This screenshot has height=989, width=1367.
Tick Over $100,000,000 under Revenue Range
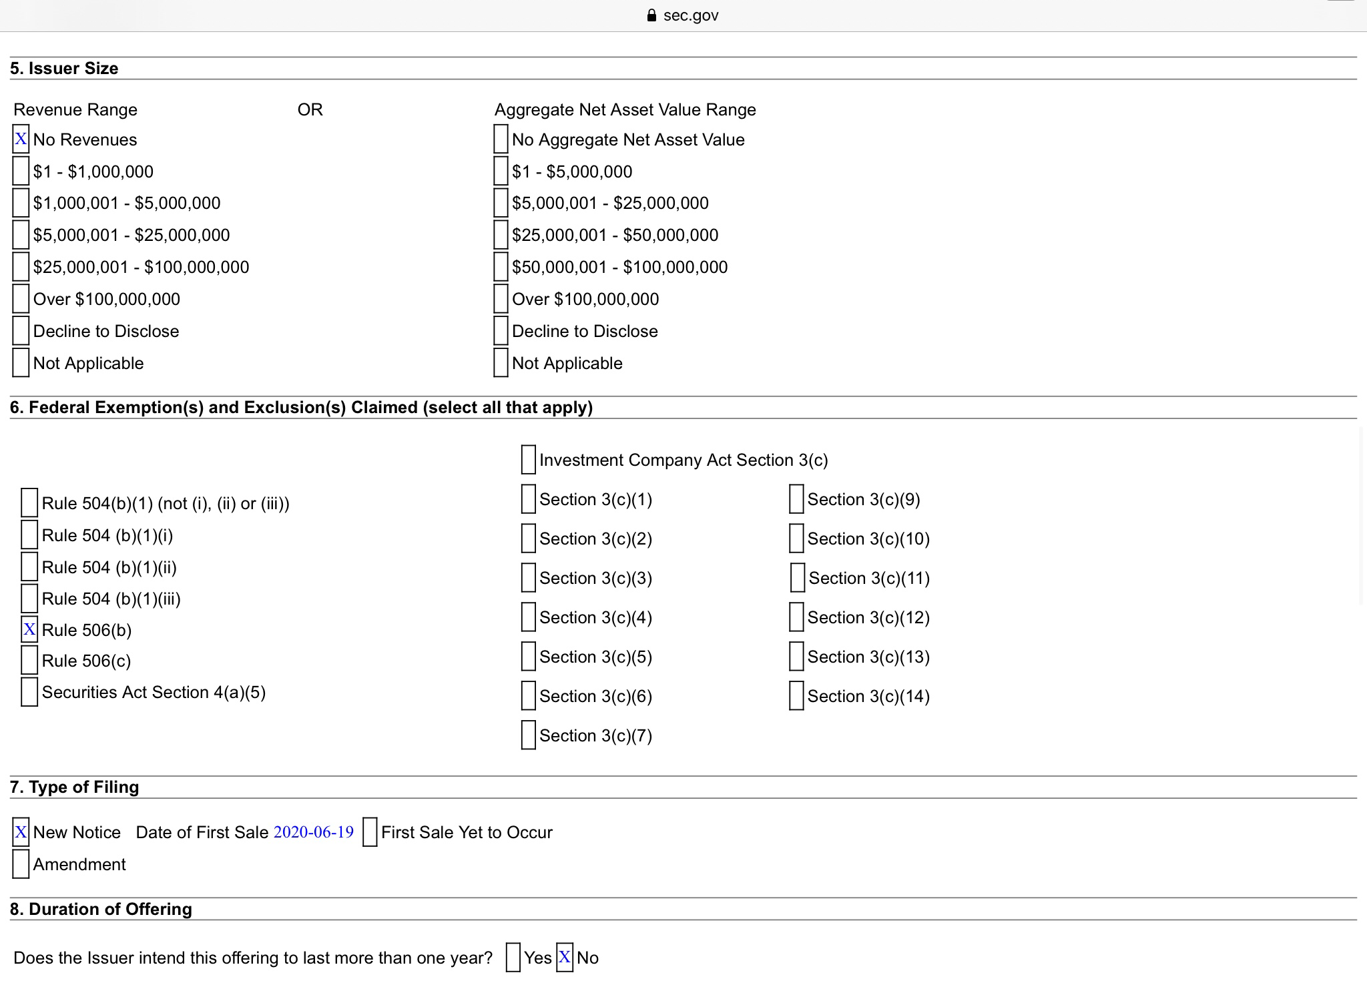[x=21, y=298]
